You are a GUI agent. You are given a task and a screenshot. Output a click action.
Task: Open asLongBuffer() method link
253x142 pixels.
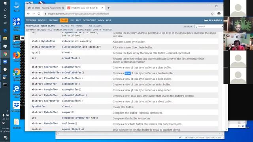pos(72,90)
